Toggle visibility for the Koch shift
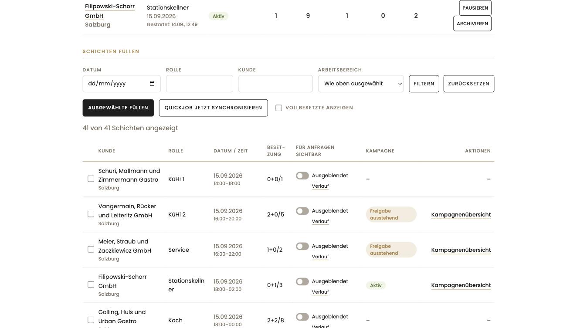Image resolution: width=577 pixels, height=328 pixels. pyautogui.click(x=302, y=317)
